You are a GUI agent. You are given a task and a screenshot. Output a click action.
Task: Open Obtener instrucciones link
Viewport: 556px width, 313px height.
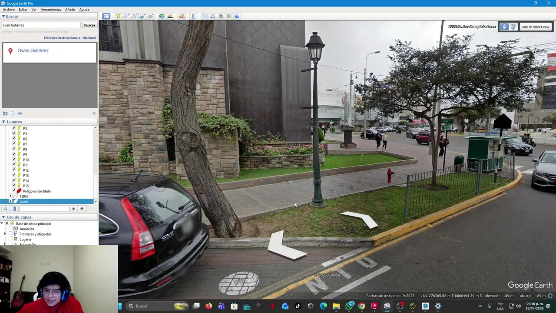coord(62,38)
